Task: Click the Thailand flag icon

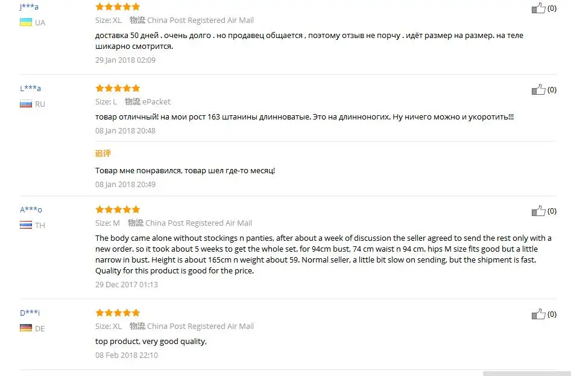Action: (25, 225)
